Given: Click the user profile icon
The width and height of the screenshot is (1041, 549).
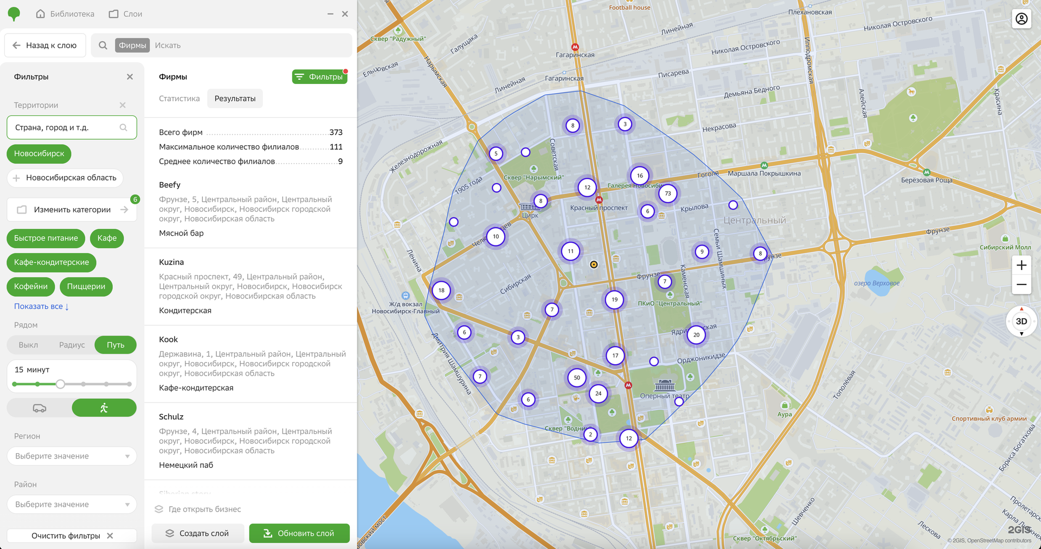Looking at the screenshot, I should (1021, 19).
